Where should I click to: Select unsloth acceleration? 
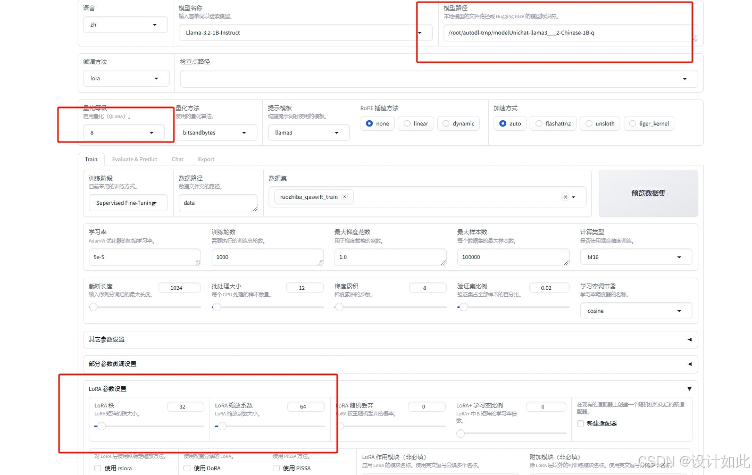click(600, 123)
